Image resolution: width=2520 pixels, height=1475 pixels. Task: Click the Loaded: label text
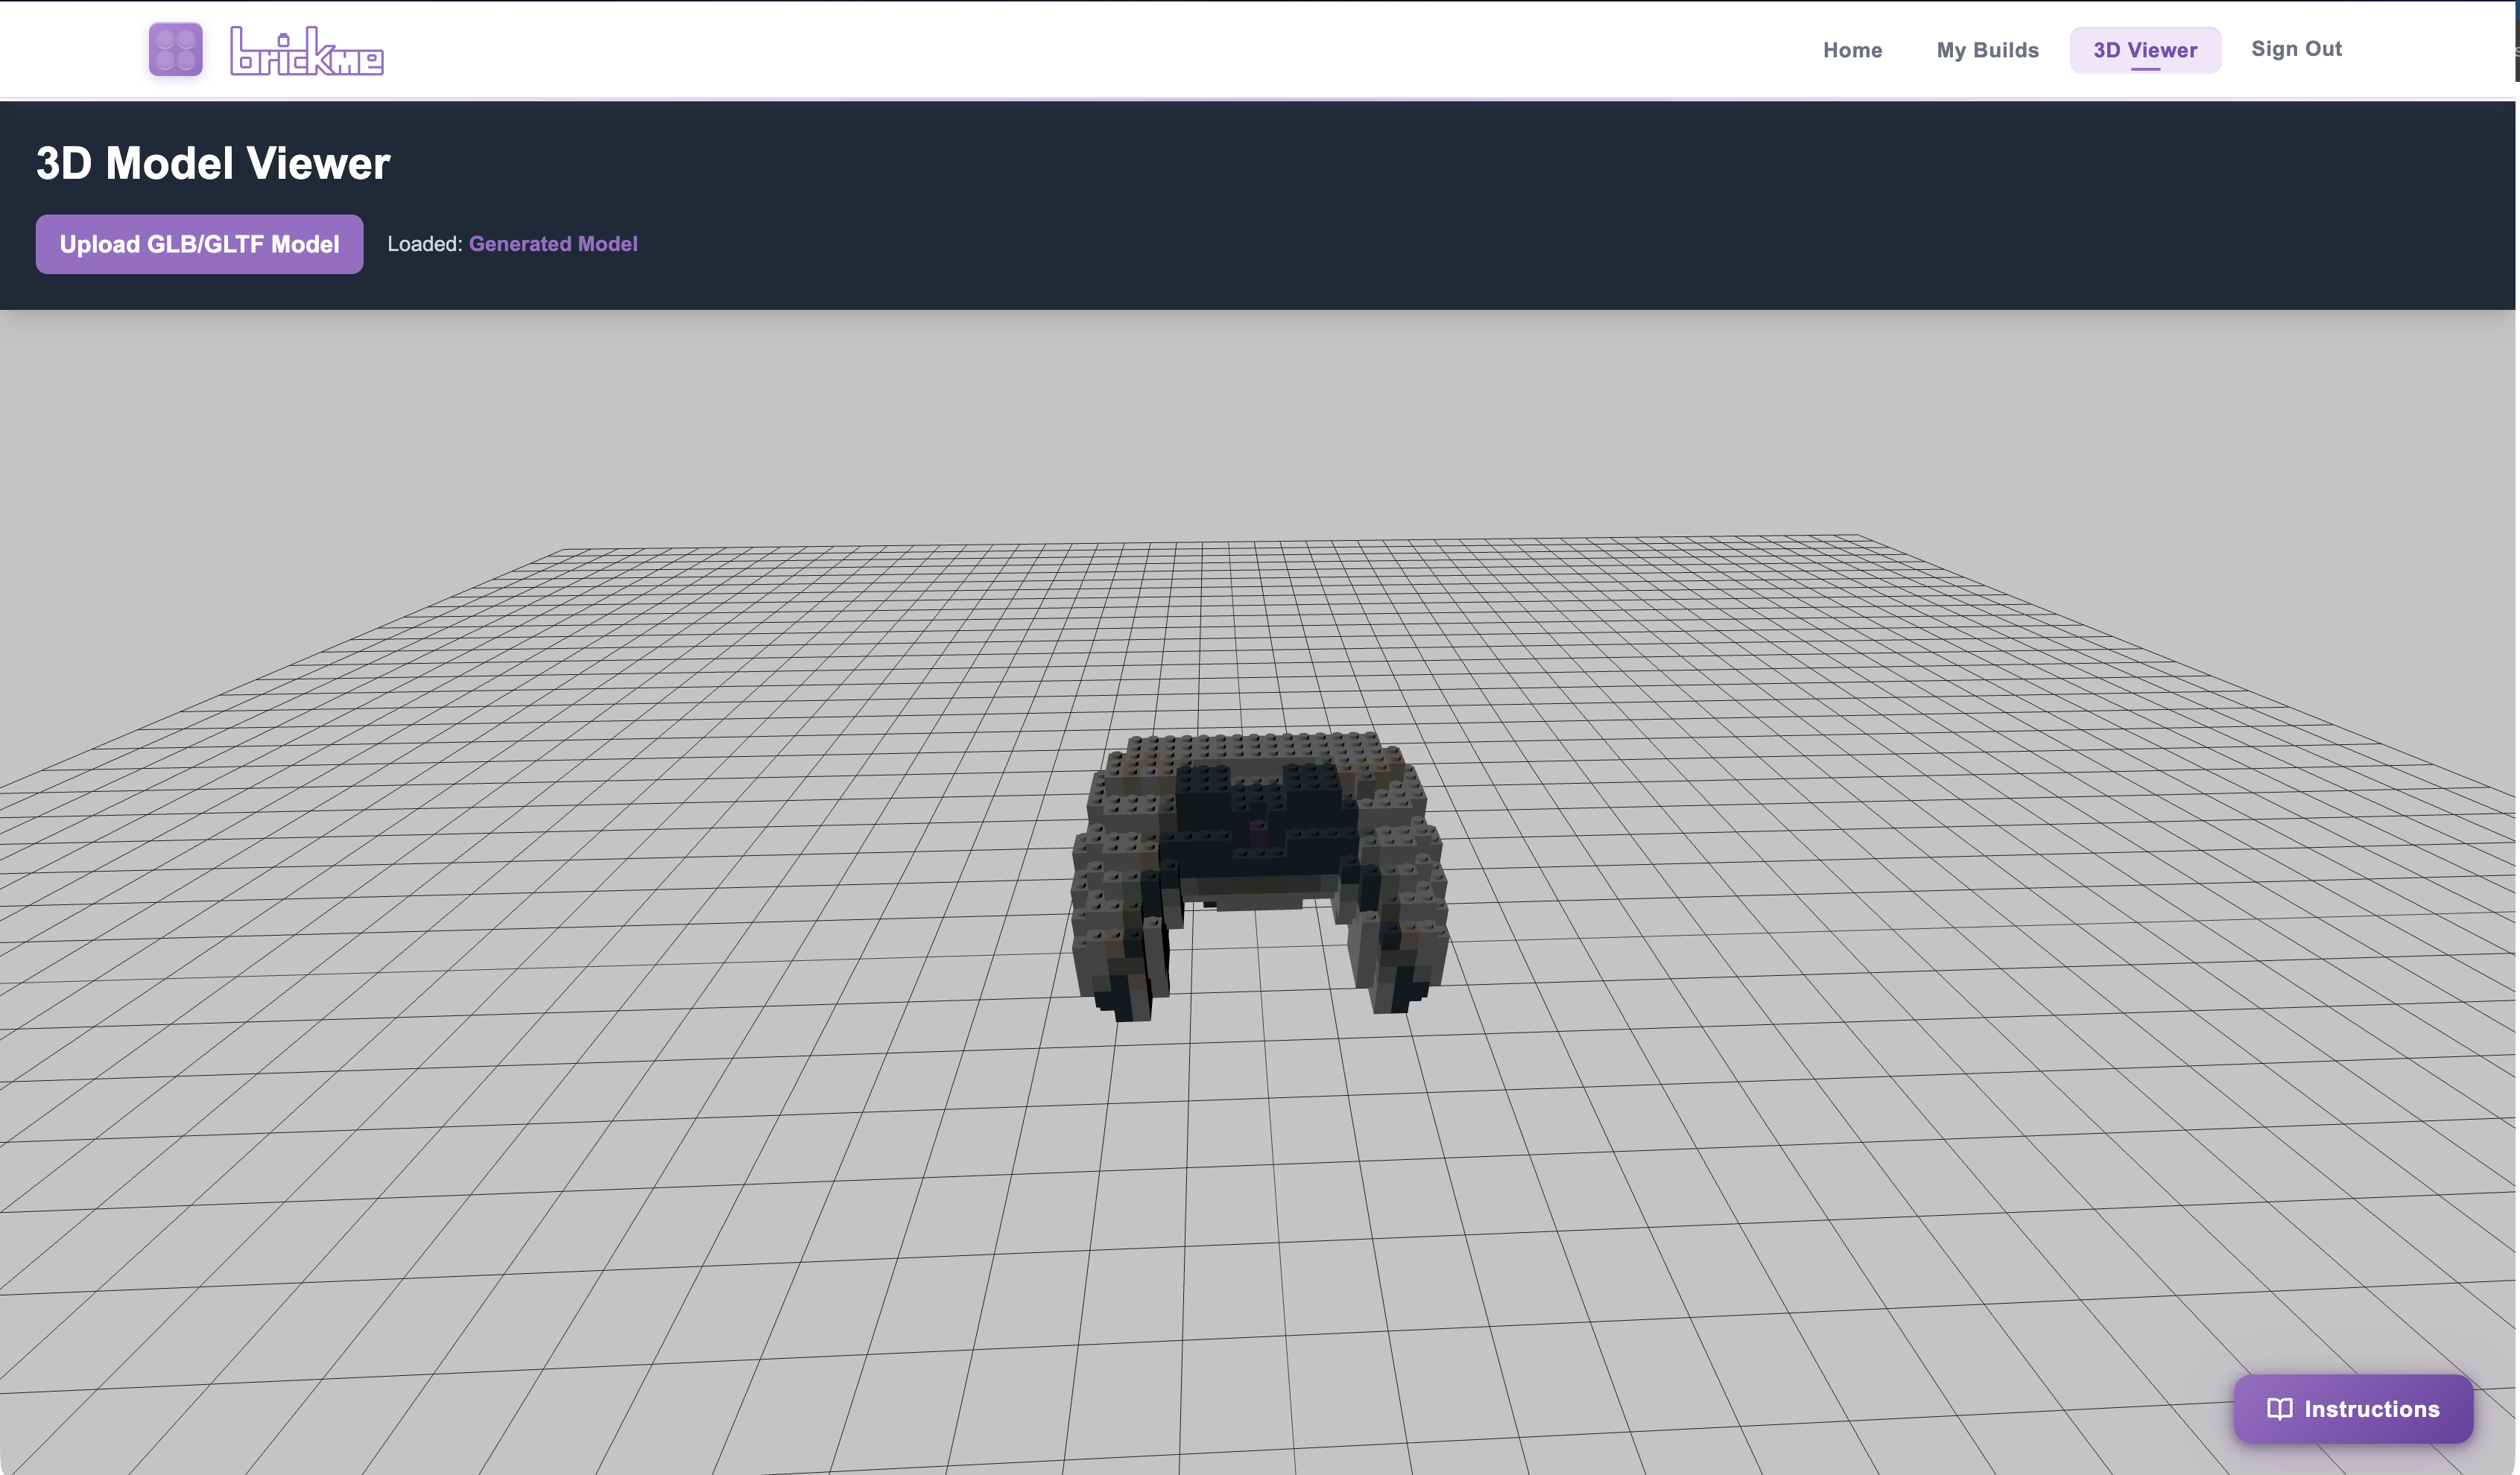pos(424,244)
